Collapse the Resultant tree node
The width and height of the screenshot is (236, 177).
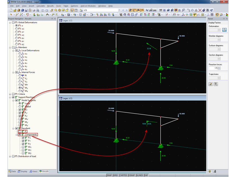click(13, 128)
